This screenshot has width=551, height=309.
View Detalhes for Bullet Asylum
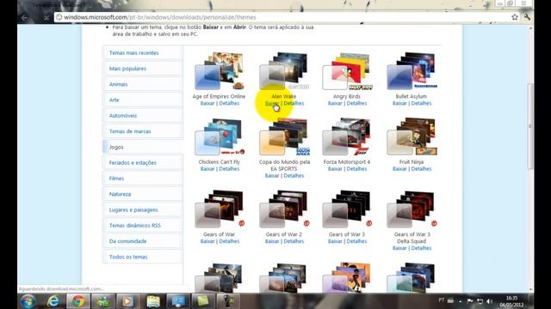[421, 103]
